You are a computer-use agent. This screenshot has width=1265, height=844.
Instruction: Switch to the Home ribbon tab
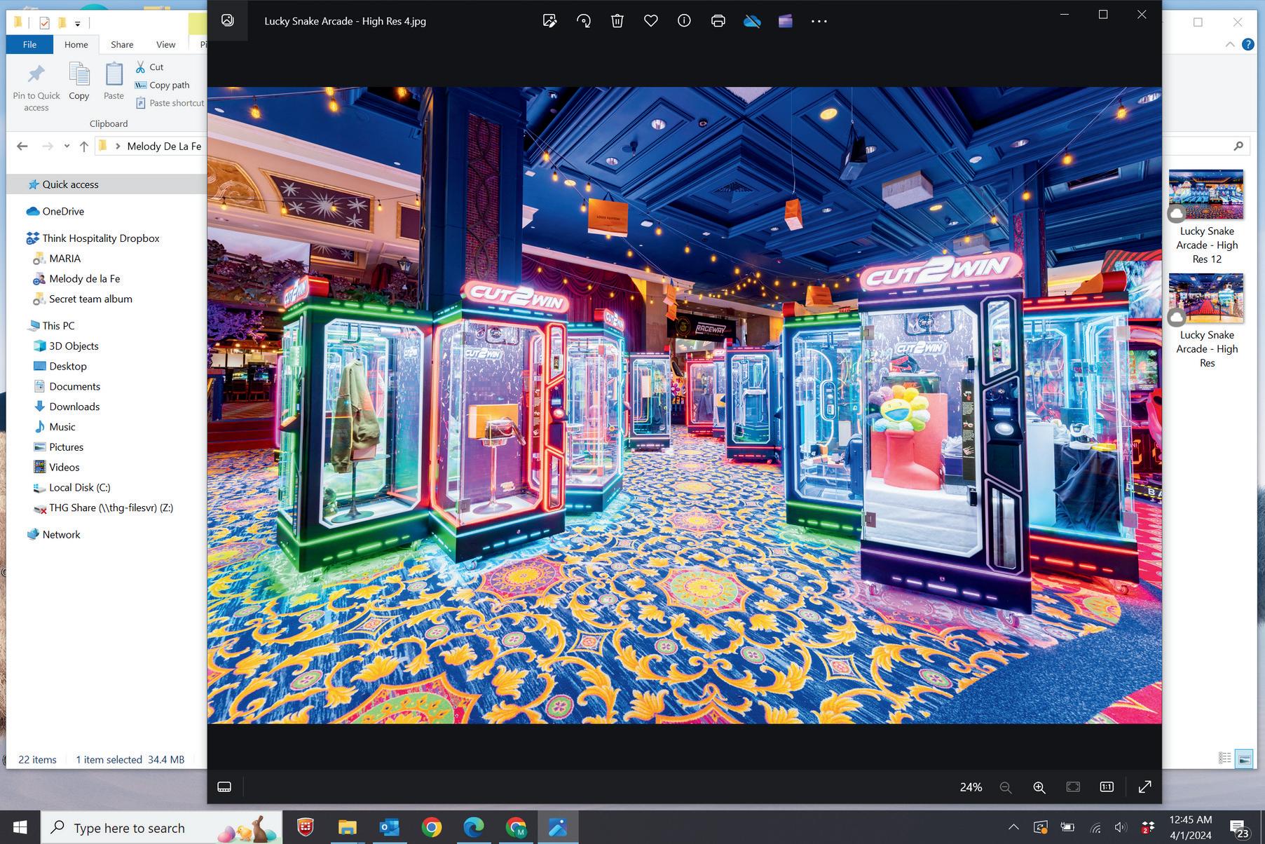pos(76,44)
